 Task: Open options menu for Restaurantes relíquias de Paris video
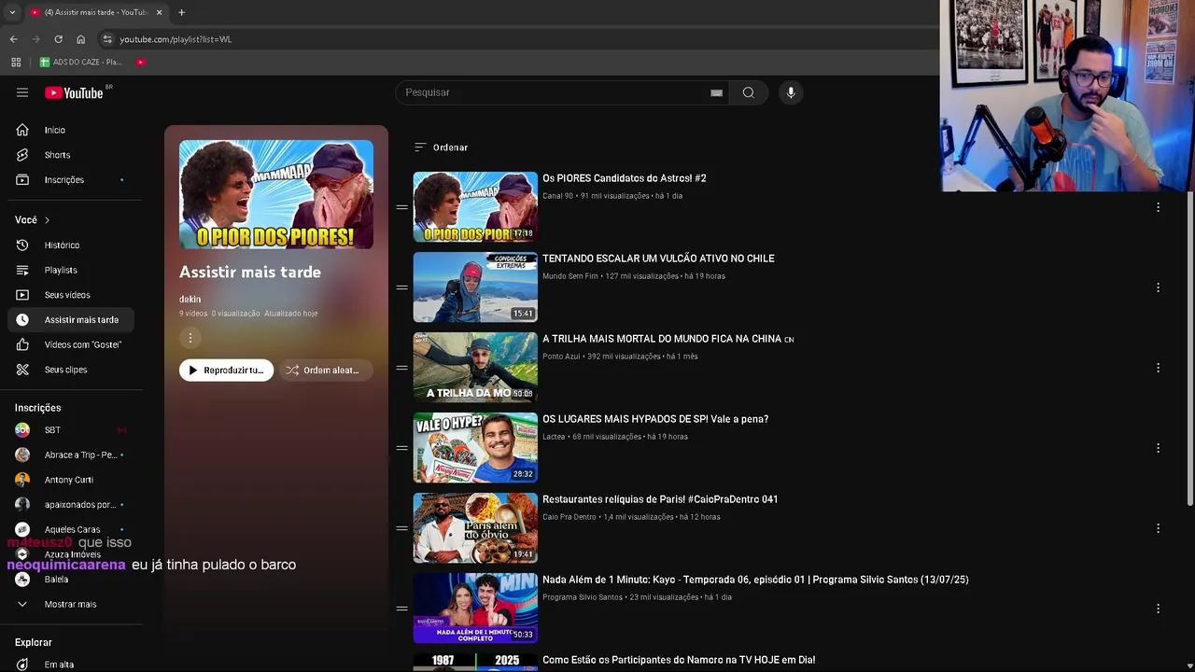click(x=1158, y=528)
